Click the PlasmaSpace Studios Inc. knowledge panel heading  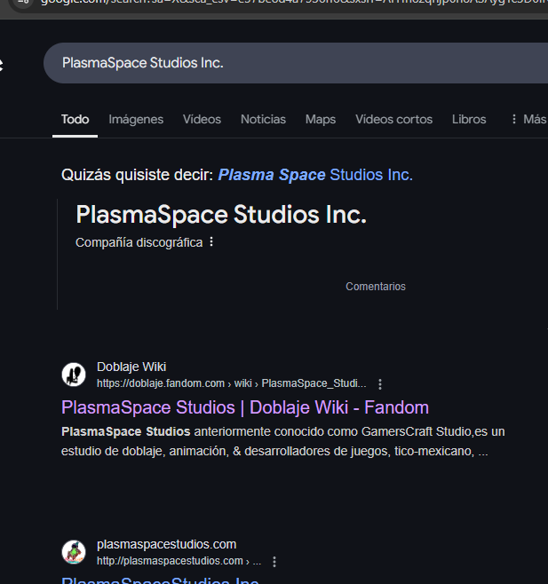coord(221,215)
